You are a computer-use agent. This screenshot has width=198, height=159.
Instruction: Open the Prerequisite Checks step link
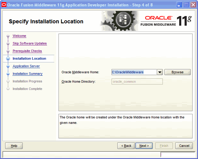[27, 51]
